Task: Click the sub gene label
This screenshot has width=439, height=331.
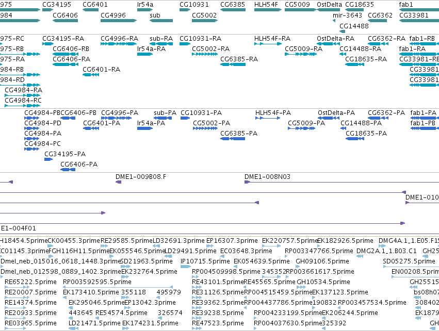Action: pos(155,15)
